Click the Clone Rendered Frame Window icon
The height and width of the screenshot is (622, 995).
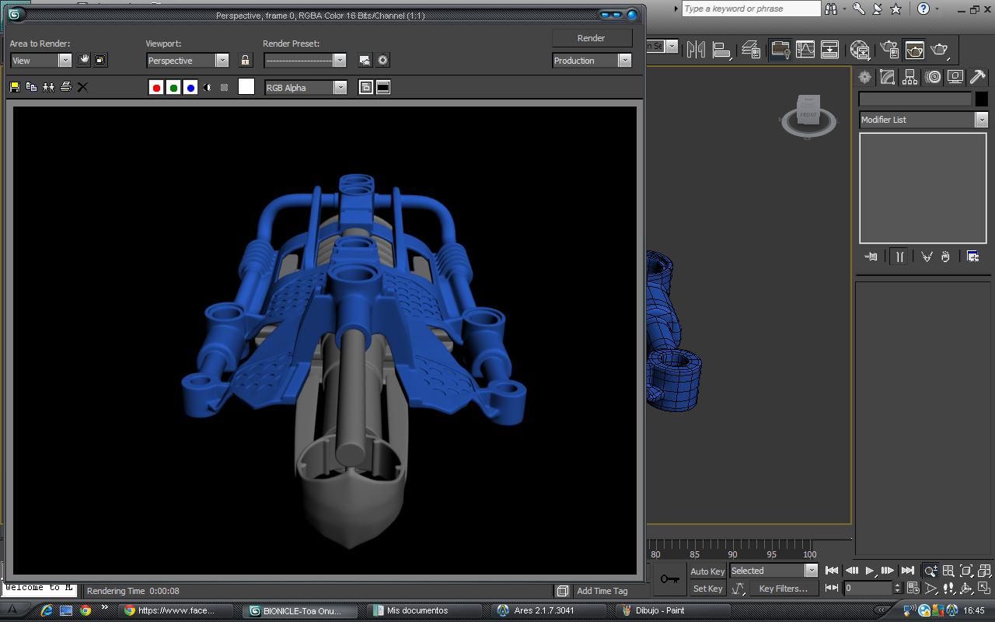point(48,87)
